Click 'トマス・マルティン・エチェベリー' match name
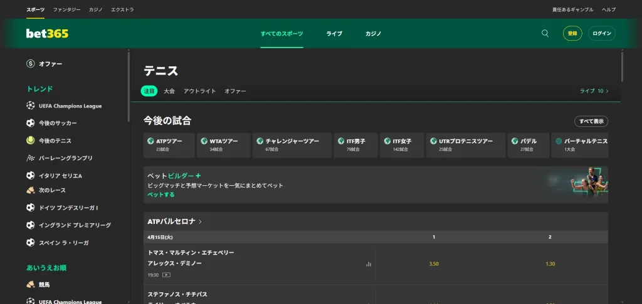The image size is (642, 304). tap(191, 253)
